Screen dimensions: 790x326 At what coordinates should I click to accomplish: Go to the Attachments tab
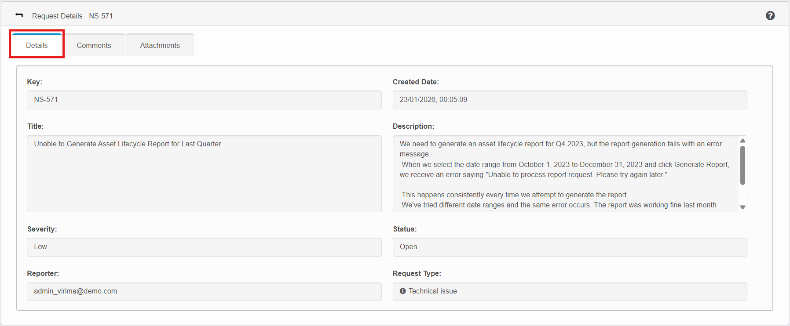click(160, 45)
